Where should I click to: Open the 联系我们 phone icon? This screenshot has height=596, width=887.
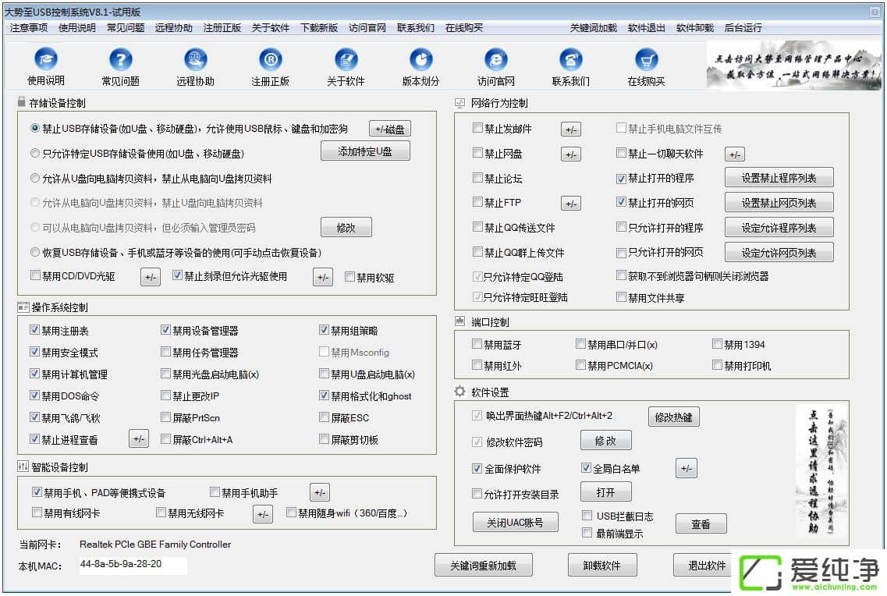571,59
